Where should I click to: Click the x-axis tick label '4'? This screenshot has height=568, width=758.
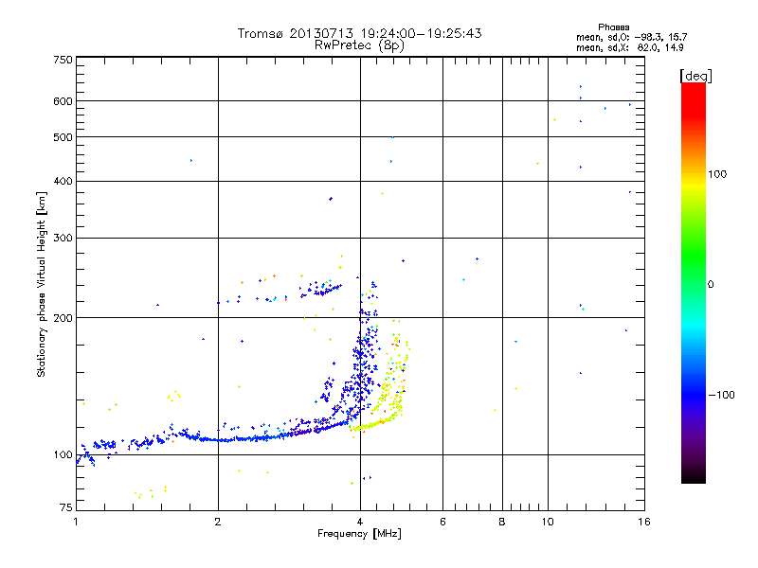pos(360,522)
